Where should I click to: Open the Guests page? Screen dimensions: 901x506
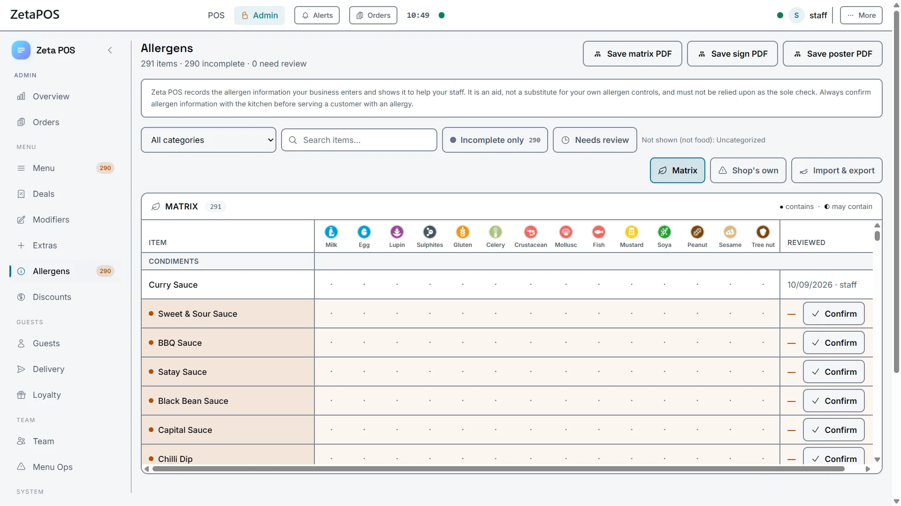click(66, 343)
